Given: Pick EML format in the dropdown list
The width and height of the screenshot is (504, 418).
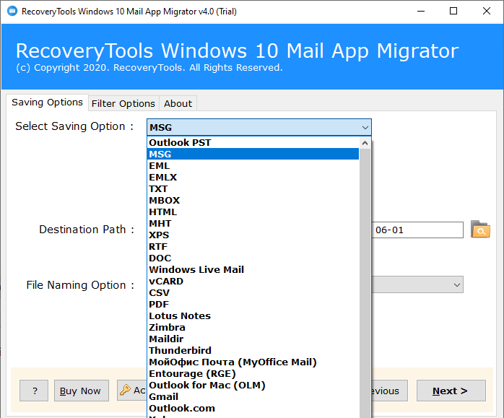Looking at the screenshot, I should click(253, 165).
